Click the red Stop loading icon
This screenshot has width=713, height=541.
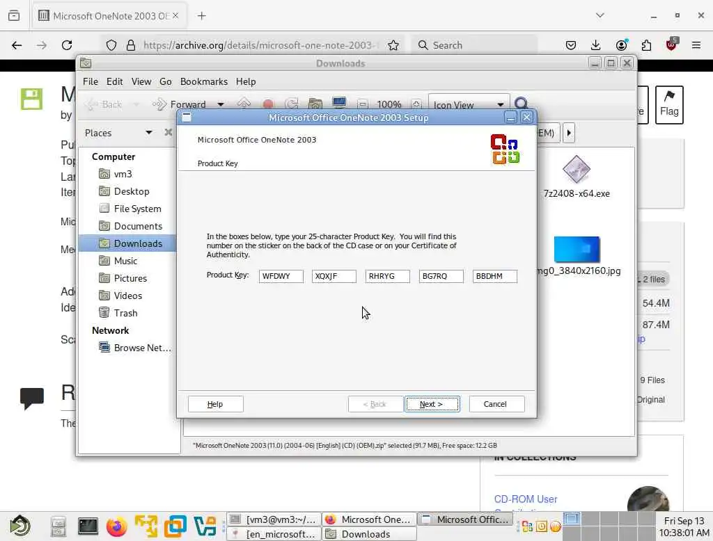268,104
